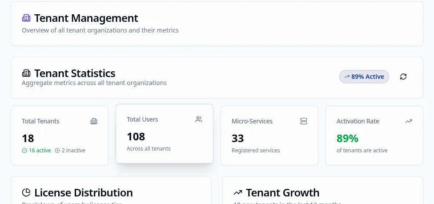Click the Total Users card title
434x204 pixels.
(142, 119)
